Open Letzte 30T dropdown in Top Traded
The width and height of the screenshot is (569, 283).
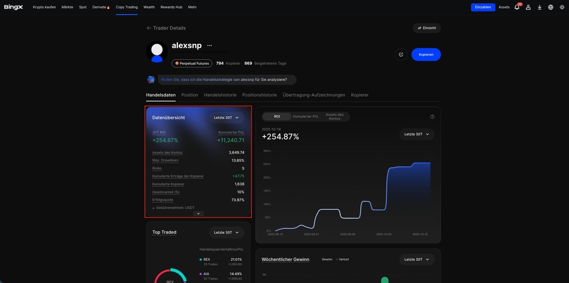coord(226,232)
